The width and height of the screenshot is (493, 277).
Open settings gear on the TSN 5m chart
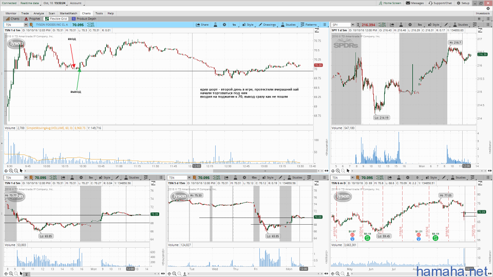tap(81, 177)
